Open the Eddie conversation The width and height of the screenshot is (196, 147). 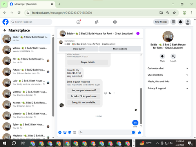point(26,39)
